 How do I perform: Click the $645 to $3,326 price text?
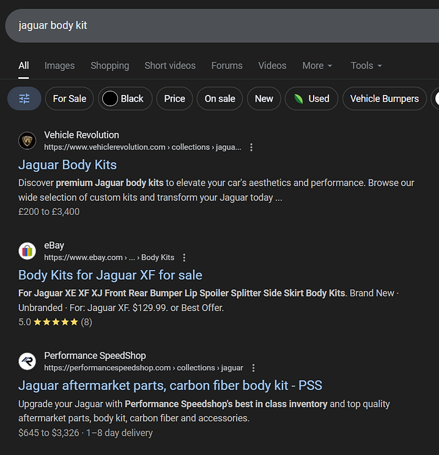48,433
